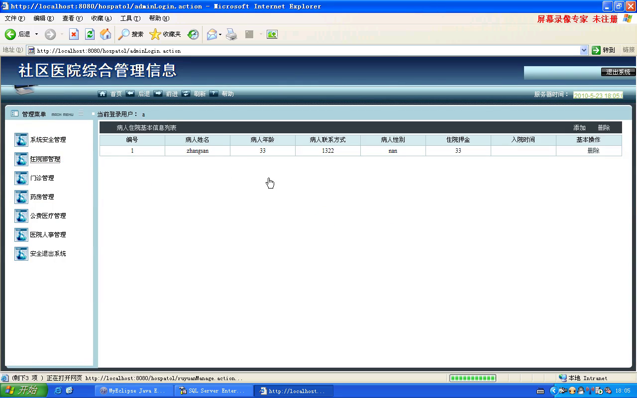Click the icon next to 门诊管理
Viewport: 637px width, 398px height.
21,178
